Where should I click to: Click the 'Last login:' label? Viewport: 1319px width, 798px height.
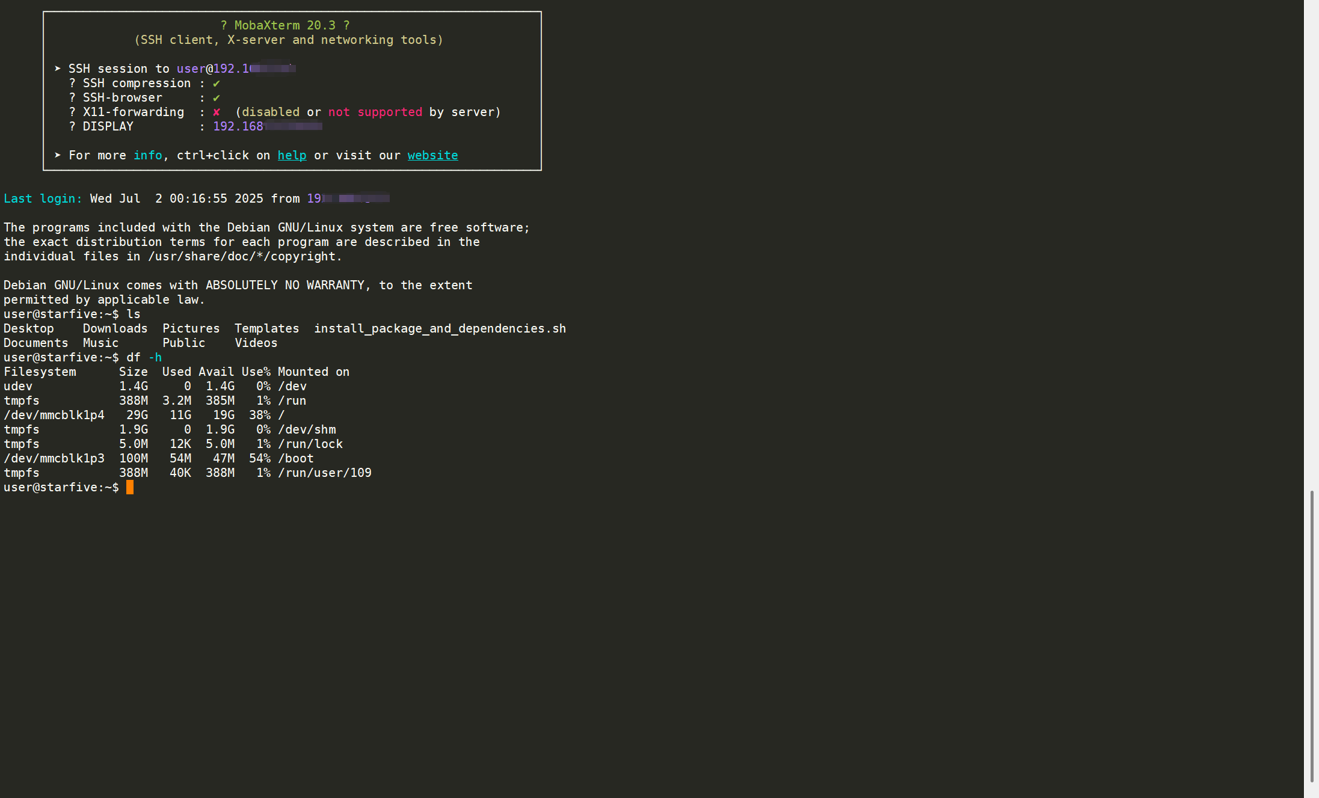pyautogui.click(x=43, y=198)
